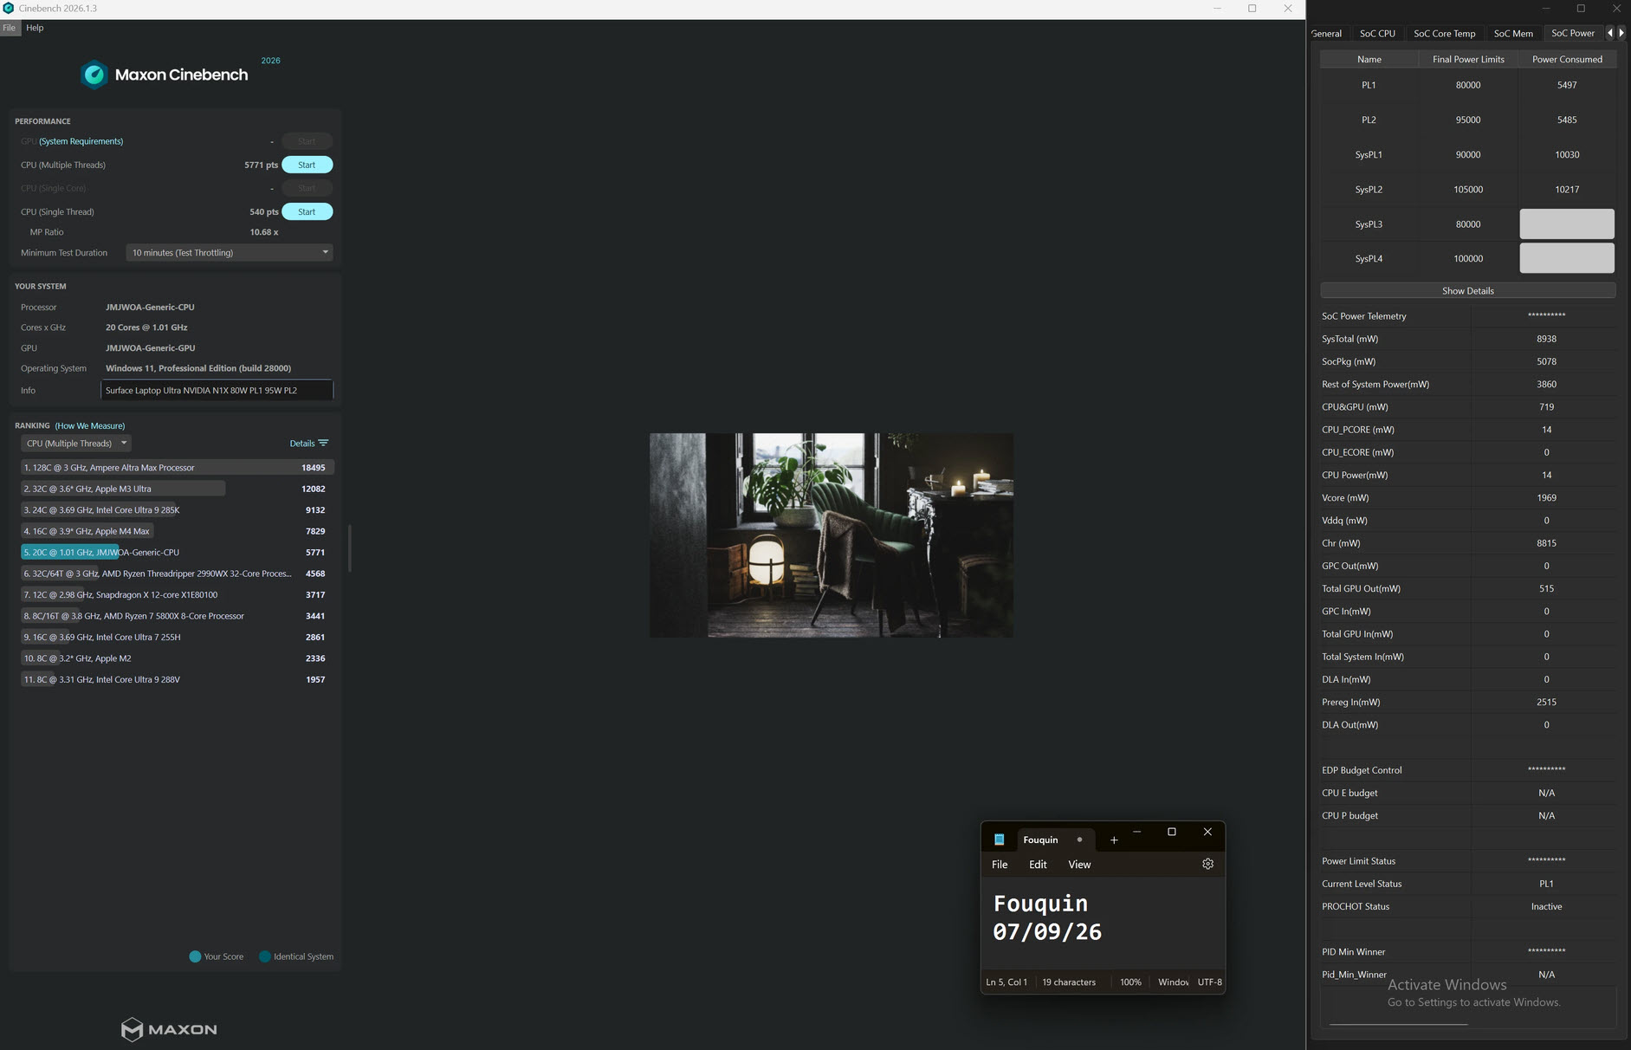Open CPU (Multiple Threads) ranking dropdown
This screenshot has width=1631, height=1050.
point(76,444)
